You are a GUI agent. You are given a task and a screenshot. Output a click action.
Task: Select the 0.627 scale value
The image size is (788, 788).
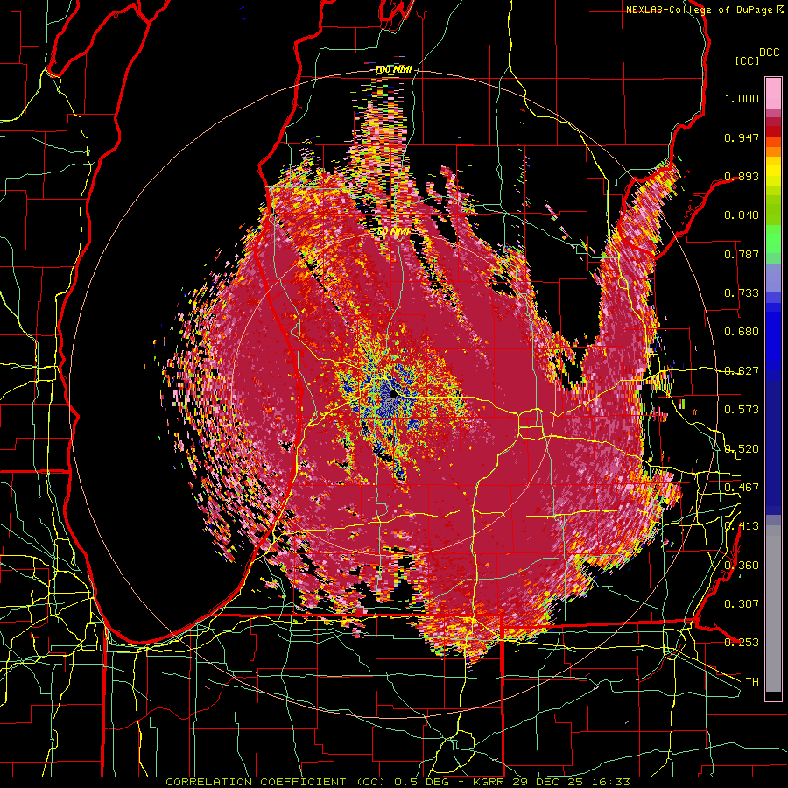coord(742,371)
